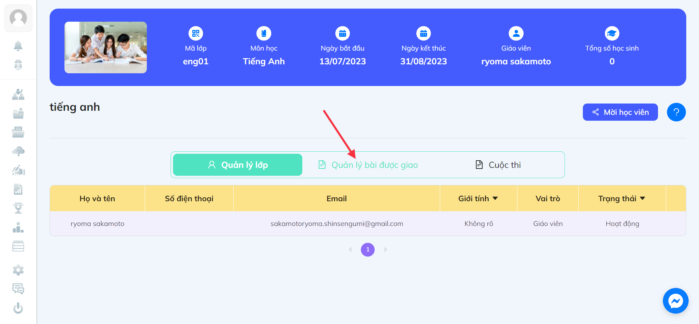Click the robot assistant icon in sidebar
Image resolution: width=699 pixels, height=324 pixels.
tap(18, 65)
